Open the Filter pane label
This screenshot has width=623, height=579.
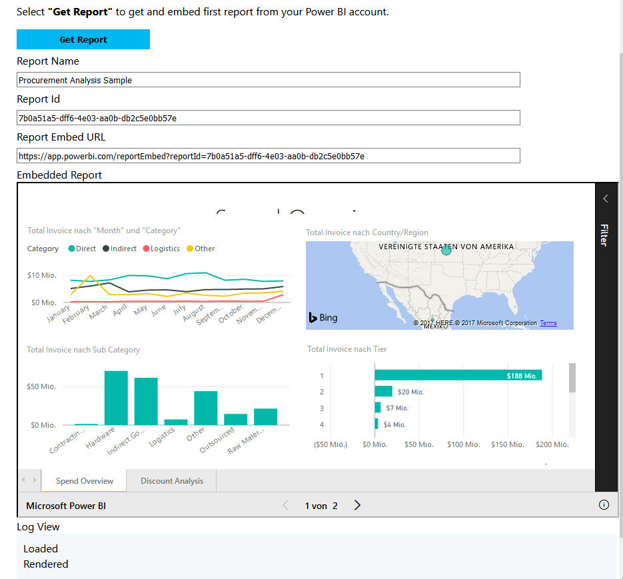[604, 235]
